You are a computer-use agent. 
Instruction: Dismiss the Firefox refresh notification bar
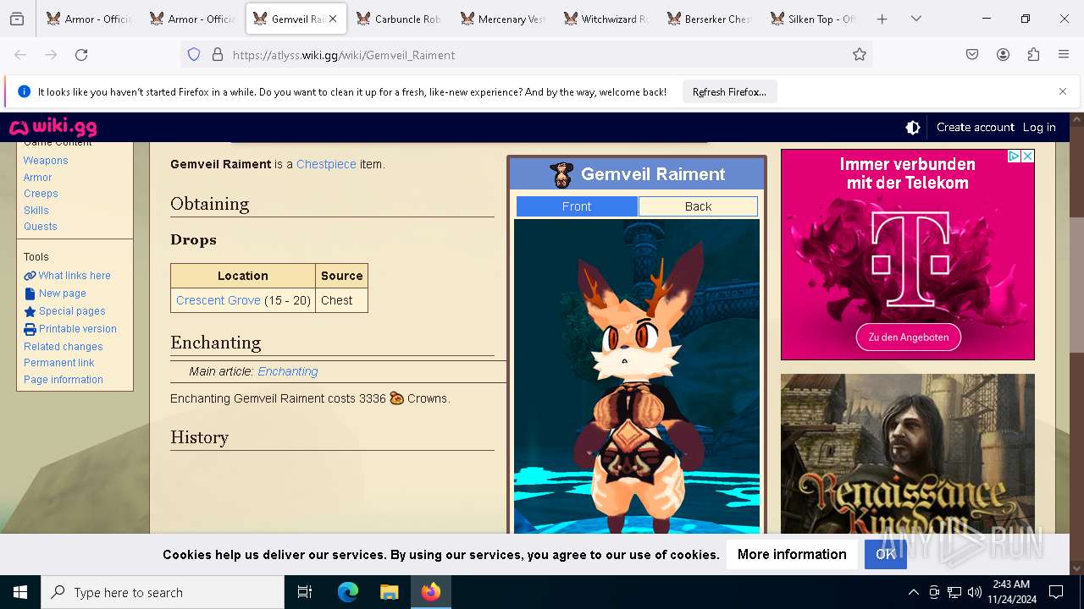[1063, 91]
